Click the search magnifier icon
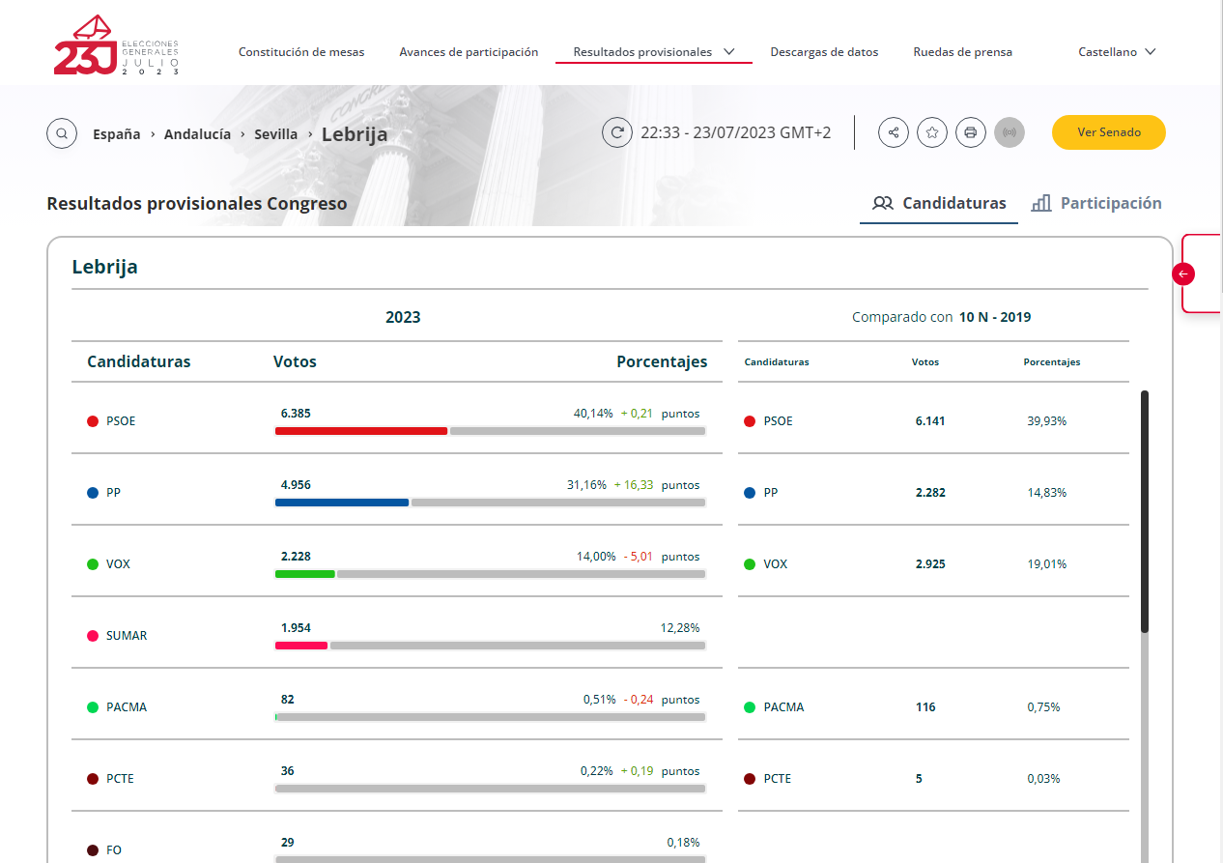This screenshot has width=1223, height=863. [x=62, y=133]
